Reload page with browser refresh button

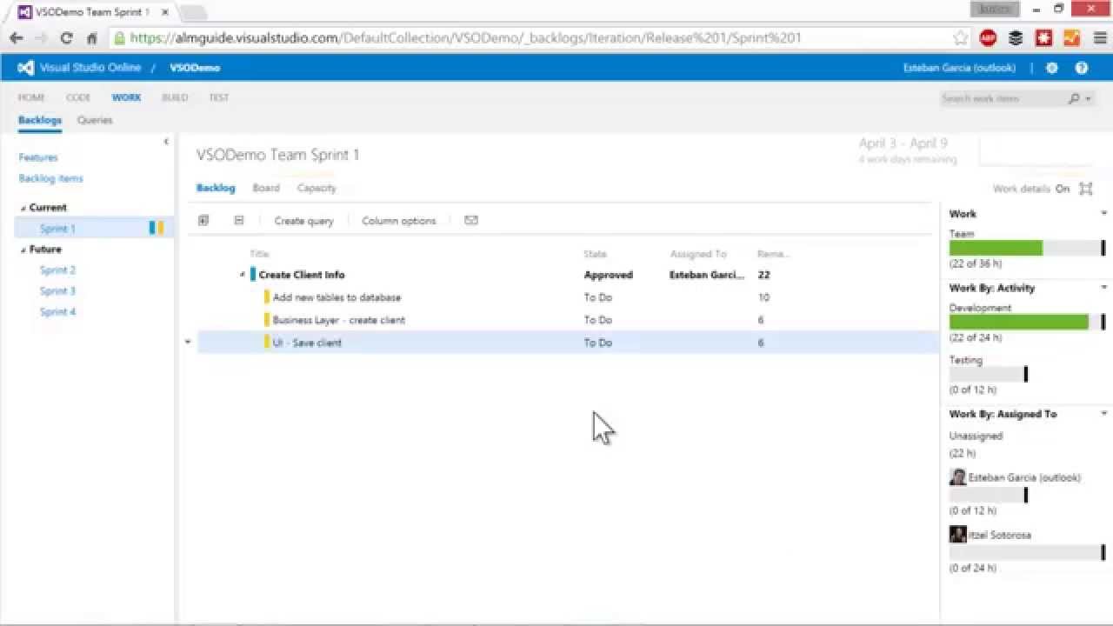pyautogui.click(x=66, y=38)
